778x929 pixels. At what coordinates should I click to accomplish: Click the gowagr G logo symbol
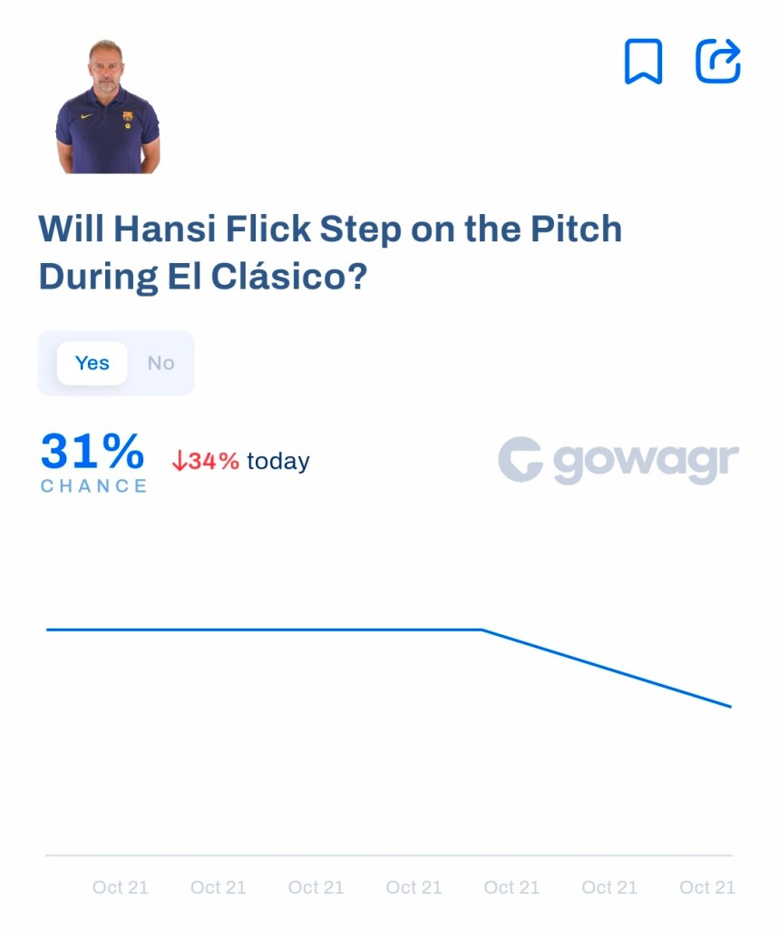[520, 460]
